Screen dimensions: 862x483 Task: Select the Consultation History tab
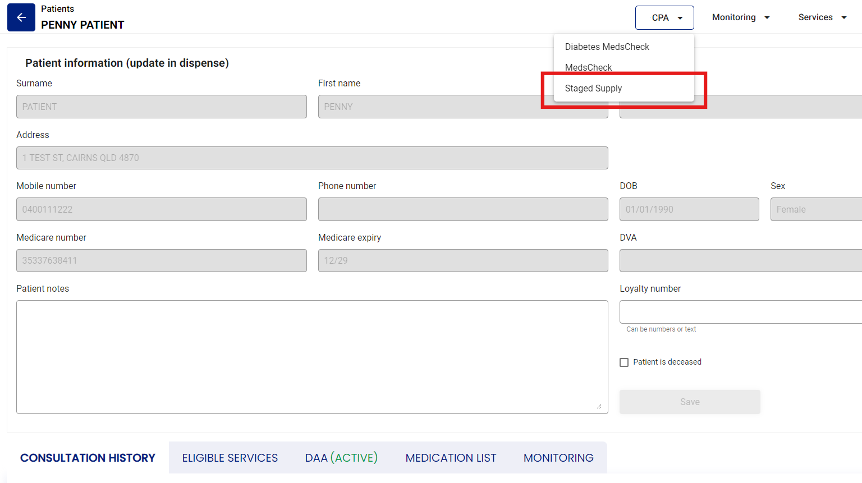tap(88, 458)
